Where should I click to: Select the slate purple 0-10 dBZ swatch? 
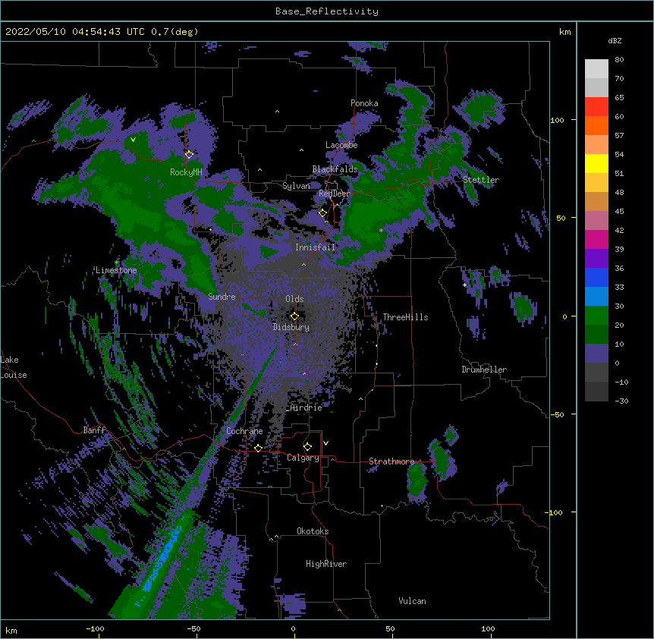(x=596, y=354)
